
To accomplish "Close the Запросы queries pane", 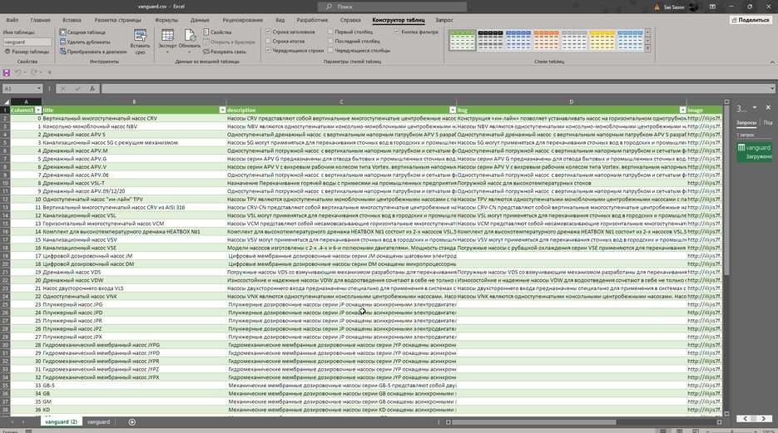I will pos(768,107).
